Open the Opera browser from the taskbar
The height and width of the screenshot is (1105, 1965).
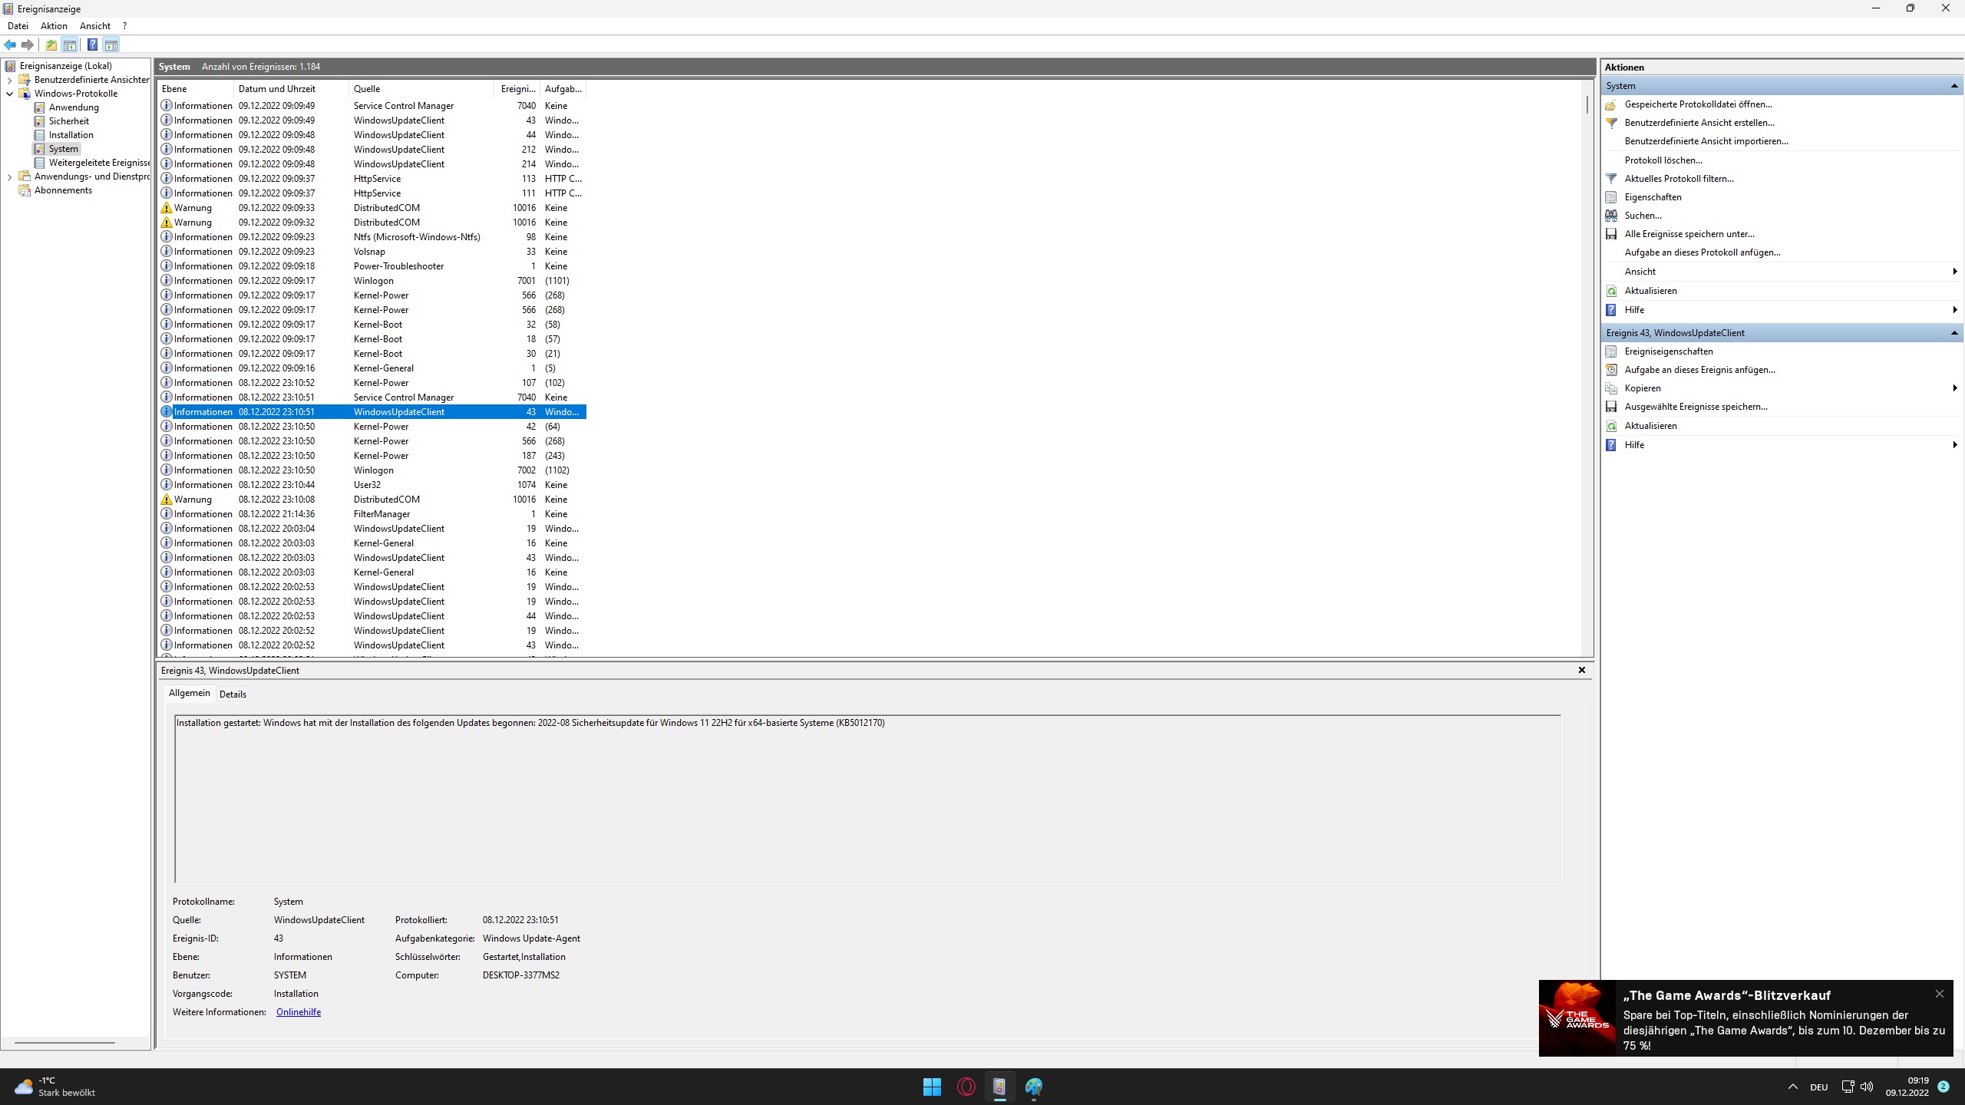pos(966,1087)
